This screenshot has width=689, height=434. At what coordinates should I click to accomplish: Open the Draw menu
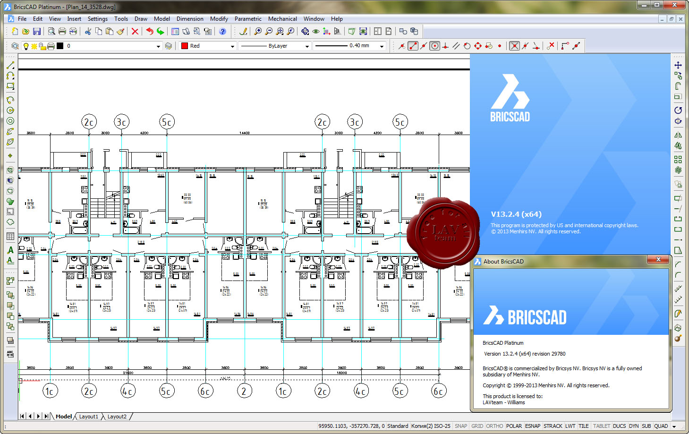tap(141, 19)
